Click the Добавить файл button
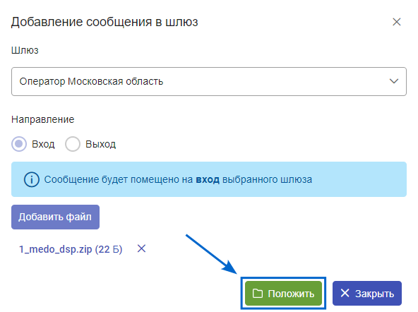This screenshot has width=418, height=312. pos(56,217)
